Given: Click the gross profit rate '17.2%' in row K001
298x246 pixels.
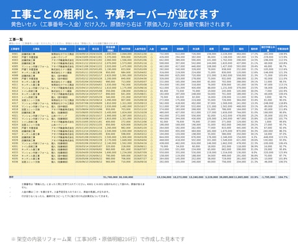Looking at the screenshot, I should [254, 54].
